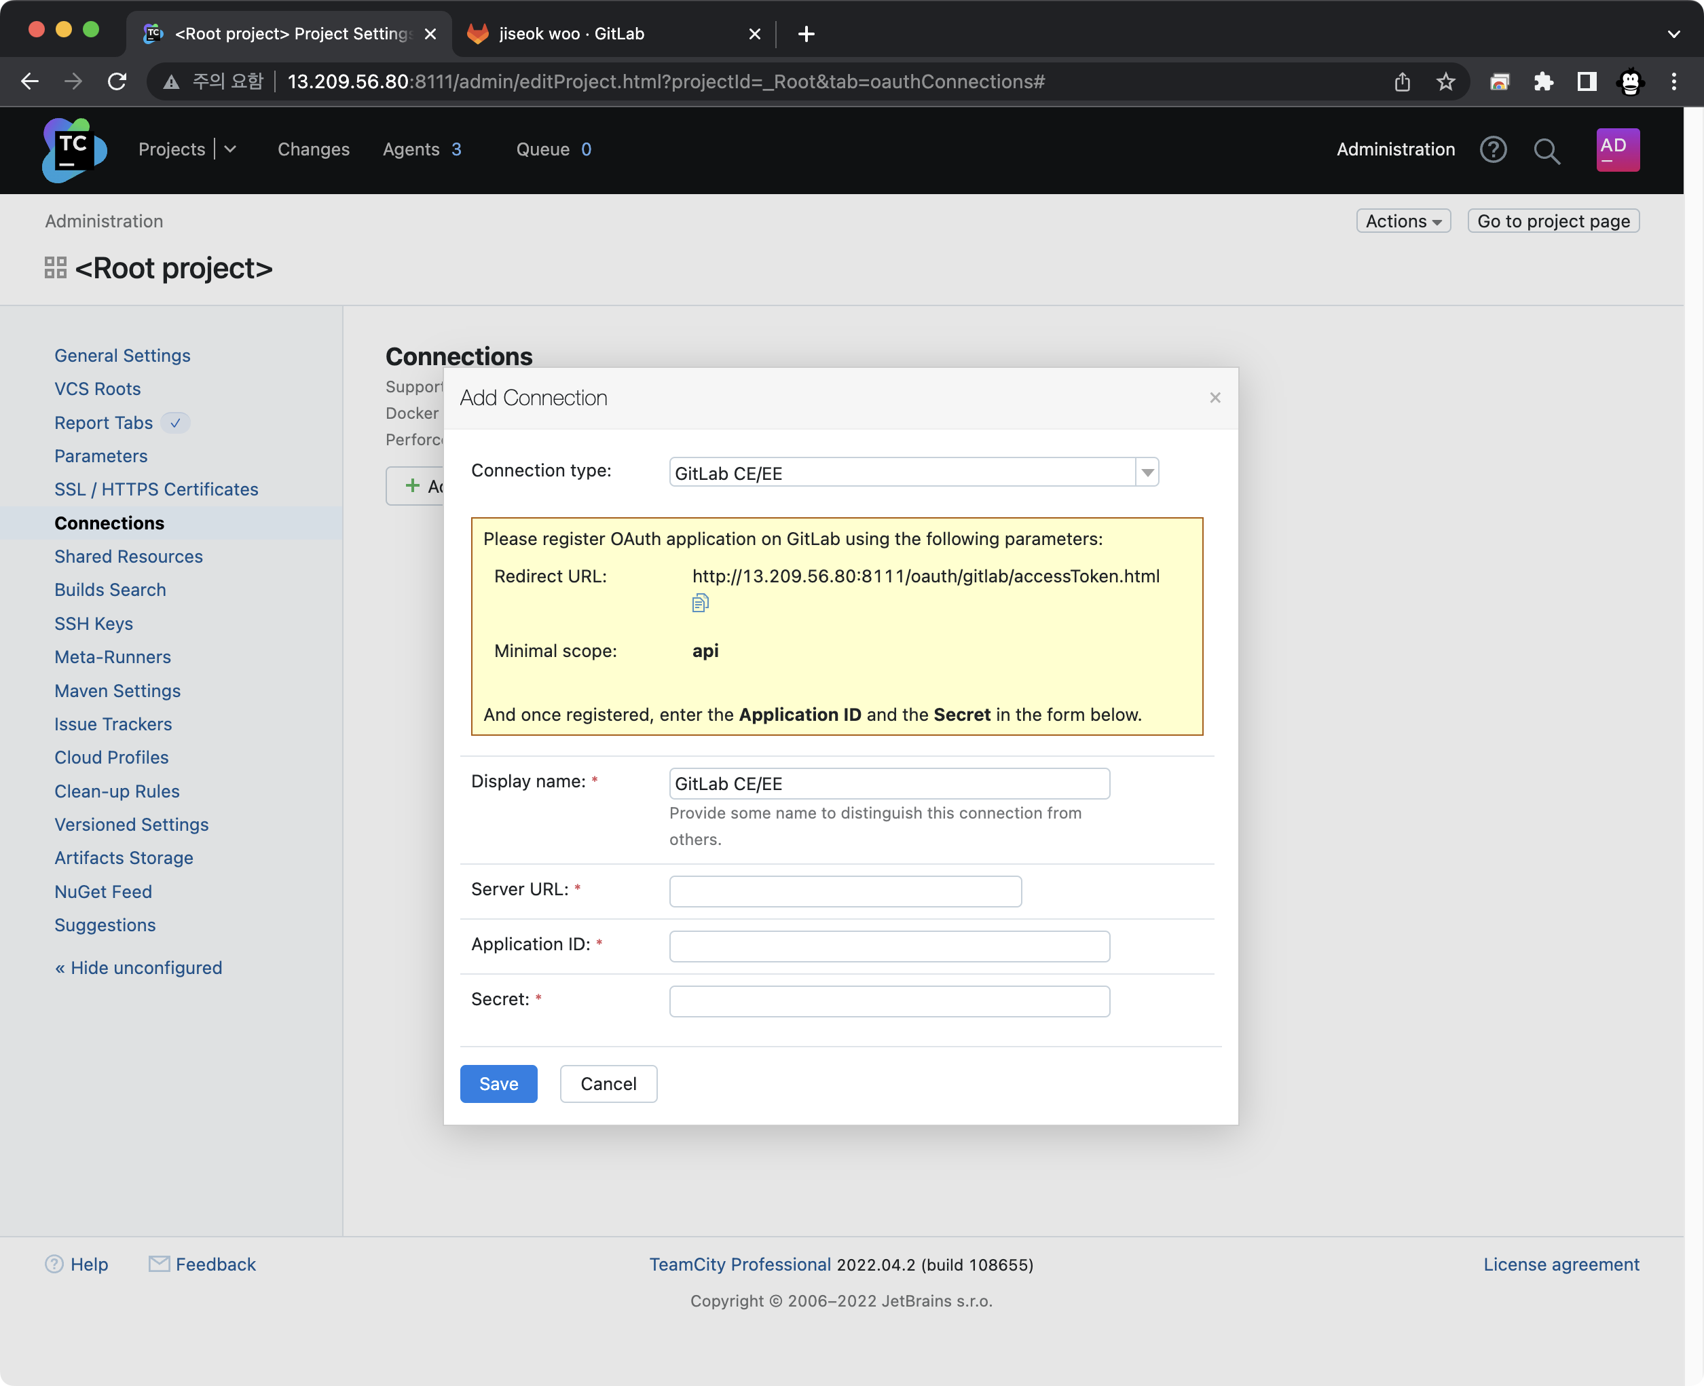
Task: Toggle the browser side panel icon
Action: click(x=1586, y=81)
